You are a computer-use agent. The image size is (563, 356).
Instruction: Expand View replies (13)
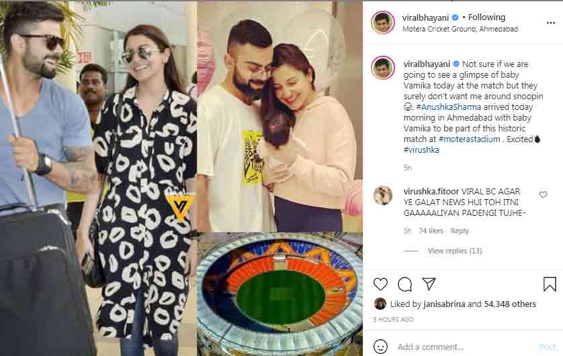click(x=455, y=251)
